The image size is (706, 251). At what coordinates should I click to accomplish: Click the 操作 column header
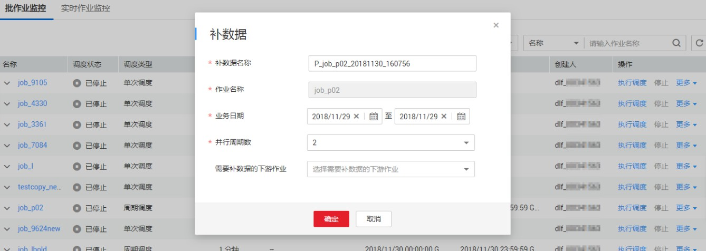click(x=625, y=64)
